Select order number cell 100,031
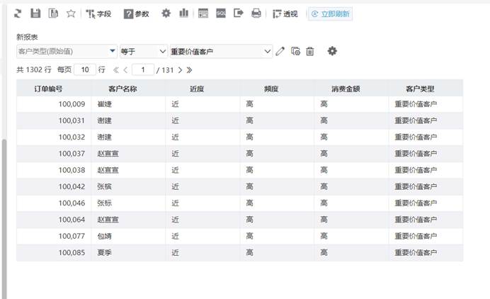 click(54, 120)
